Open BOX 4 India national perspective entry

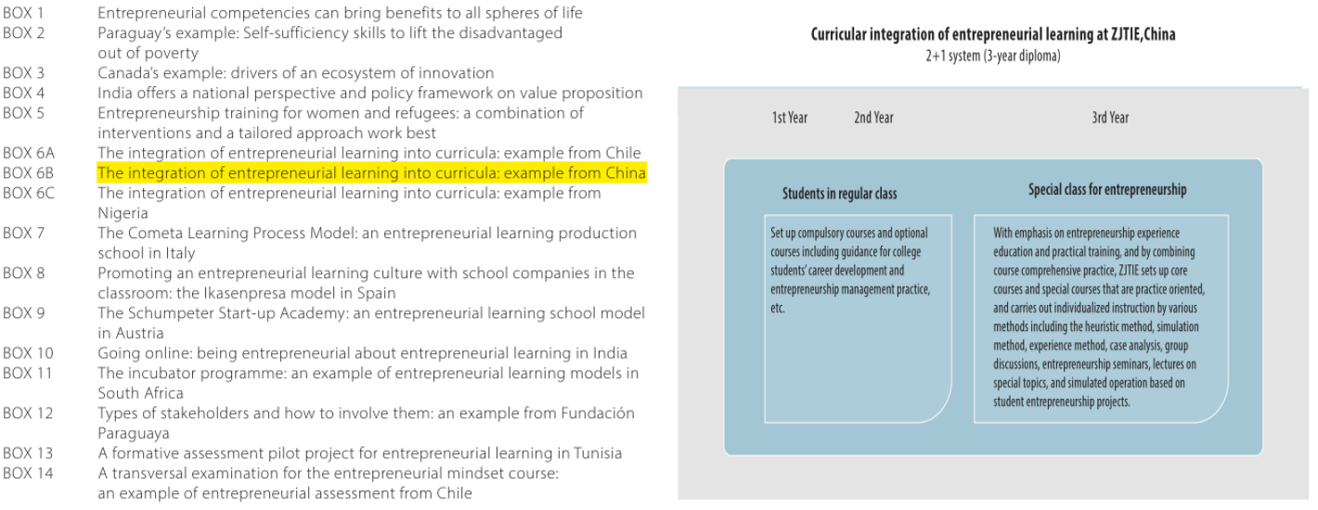click(370, 93)
